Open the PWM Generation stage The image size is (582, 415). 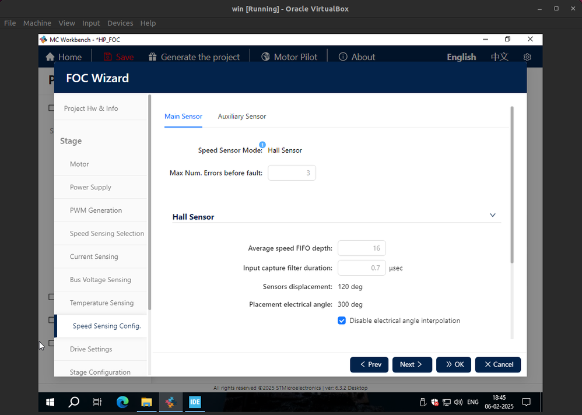(100, 210)
